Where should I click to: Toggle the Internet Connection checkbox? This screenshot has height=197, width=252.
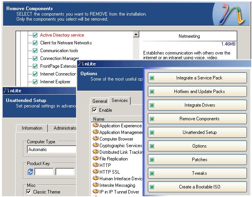[x=35, y=74]
